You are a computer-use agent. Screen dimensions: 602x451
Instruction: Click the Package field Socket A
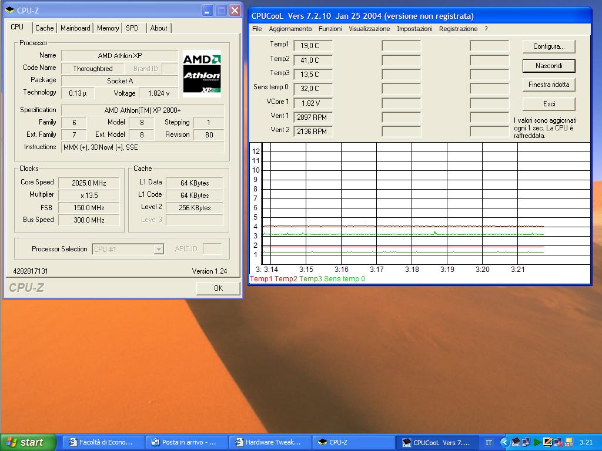[120, 81]
